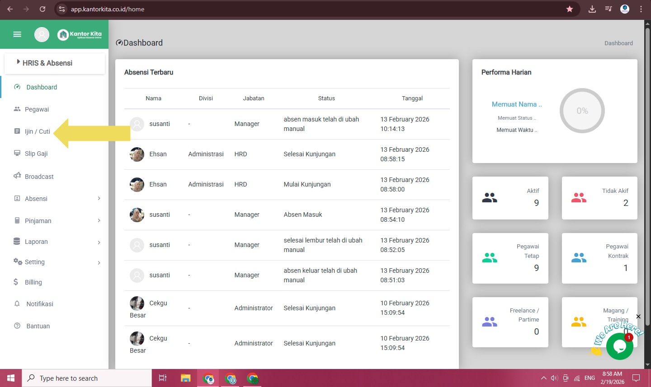Click the yellow Magang / Training icon
Viewport: 651px width, 387px height.
coord(579,322)
